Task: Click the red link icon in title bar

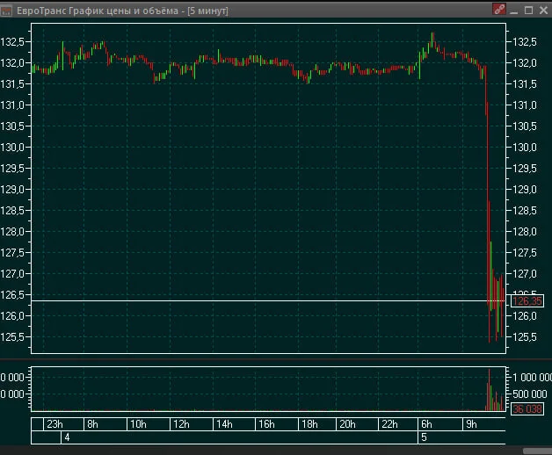Action: 499,10
